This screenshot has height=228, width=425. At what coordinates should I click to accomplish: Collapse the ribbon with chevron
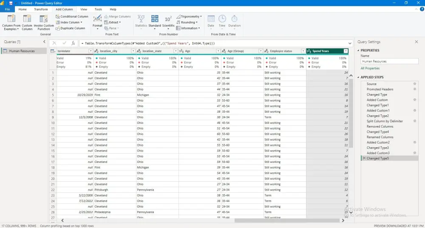pyautogui.click(x=417, y=9)
